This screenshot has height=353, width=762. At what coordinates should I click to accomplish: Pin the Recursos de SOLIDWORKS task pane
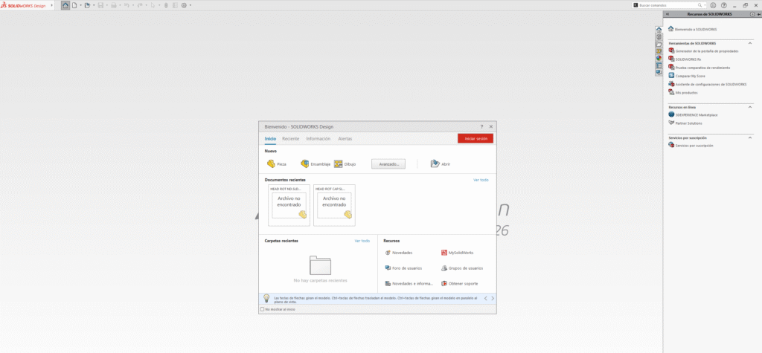[x=758, y=15]
